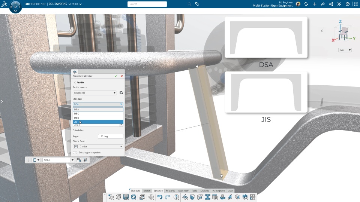
Task: Click the refresh icon beside Profile source
Action: [x=121, y=93]
